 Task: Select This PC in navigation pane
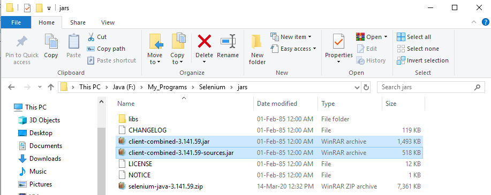[x=30, y=107]
